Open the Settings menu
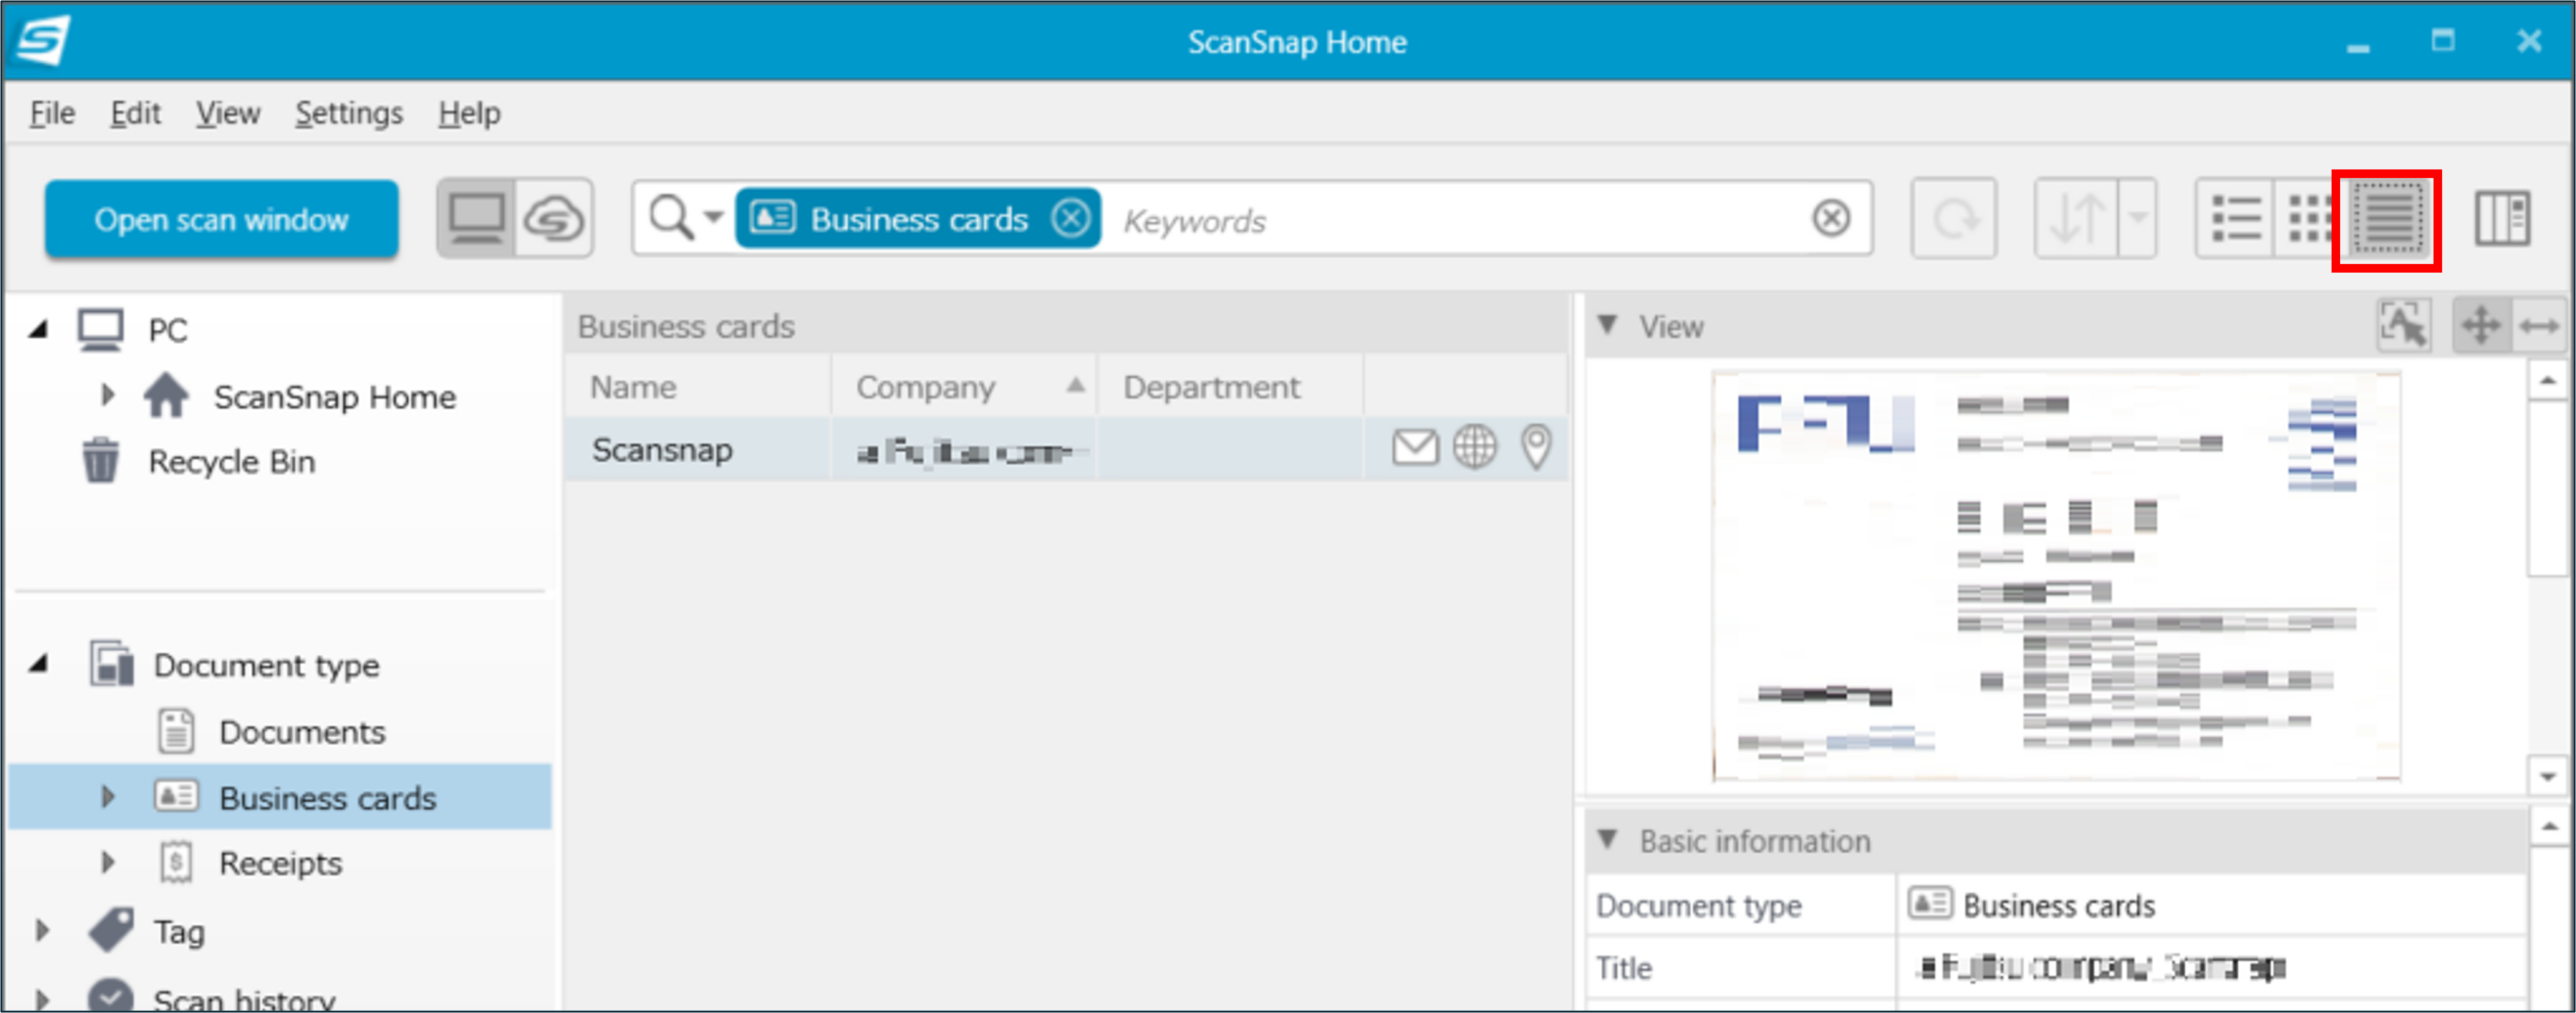Image resolution: width=2576 pixels, height=1013 pixels. point(349,113)
